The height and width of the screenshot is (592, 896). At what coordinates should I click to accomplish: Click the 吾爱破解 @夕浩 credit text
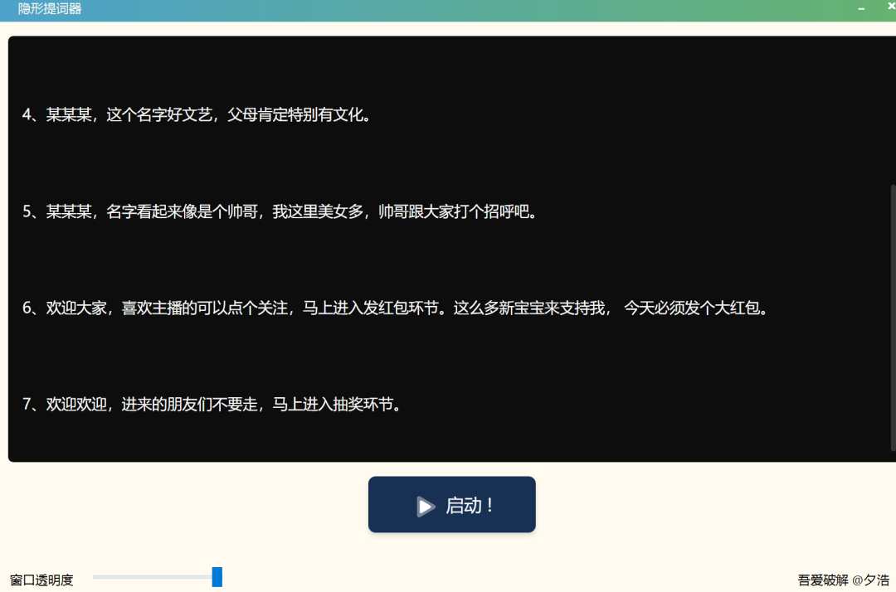(844, 580)
